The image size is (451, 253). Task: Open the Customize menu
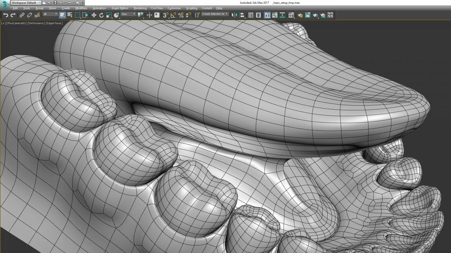pos(174,8)
